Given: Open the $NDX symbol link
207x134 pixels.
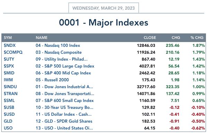Looking at the screenshot, I should click(x=10, y=45).
